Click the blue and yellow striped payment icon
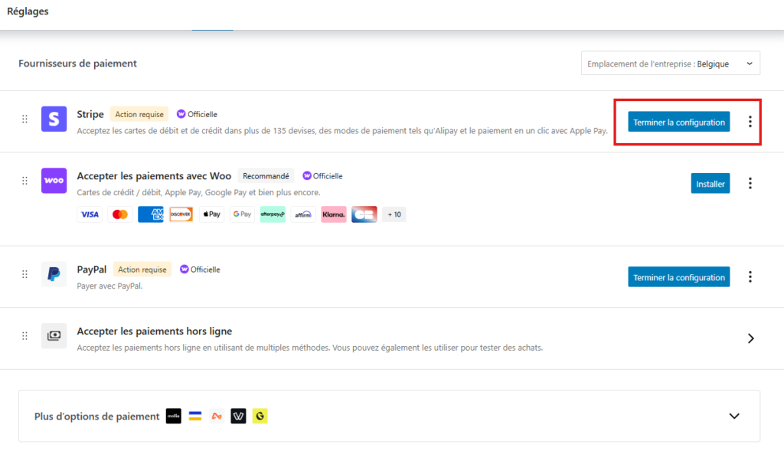 (195, 416)
